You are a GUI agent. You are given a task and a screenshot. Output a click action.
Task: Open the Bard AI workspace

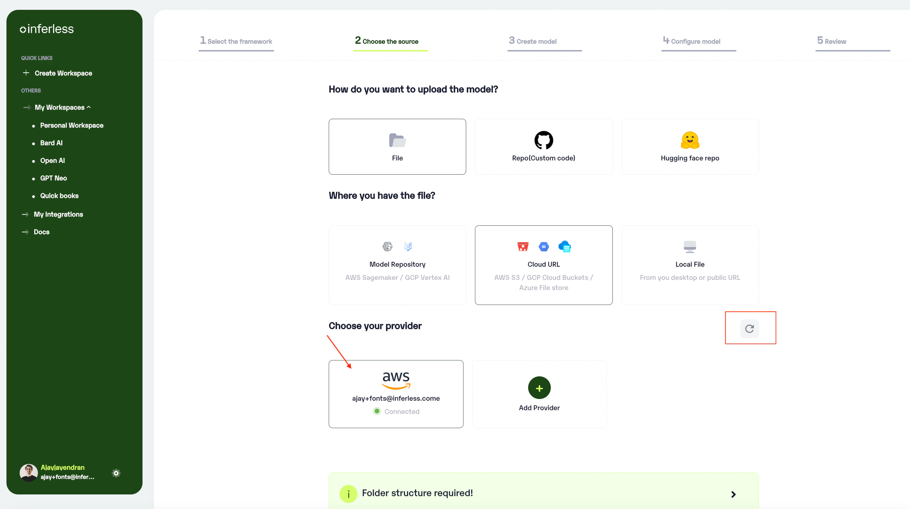coord(51,143)
